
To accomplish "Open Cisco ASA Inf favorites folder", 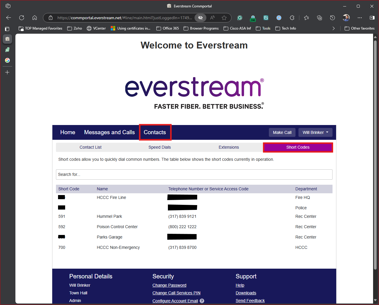I will point(237,28).
